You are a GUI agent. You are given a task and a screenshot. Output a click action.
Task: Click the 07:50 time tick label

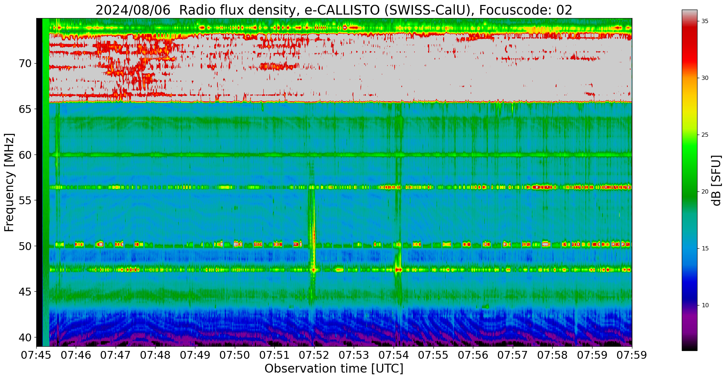(235, 355)
